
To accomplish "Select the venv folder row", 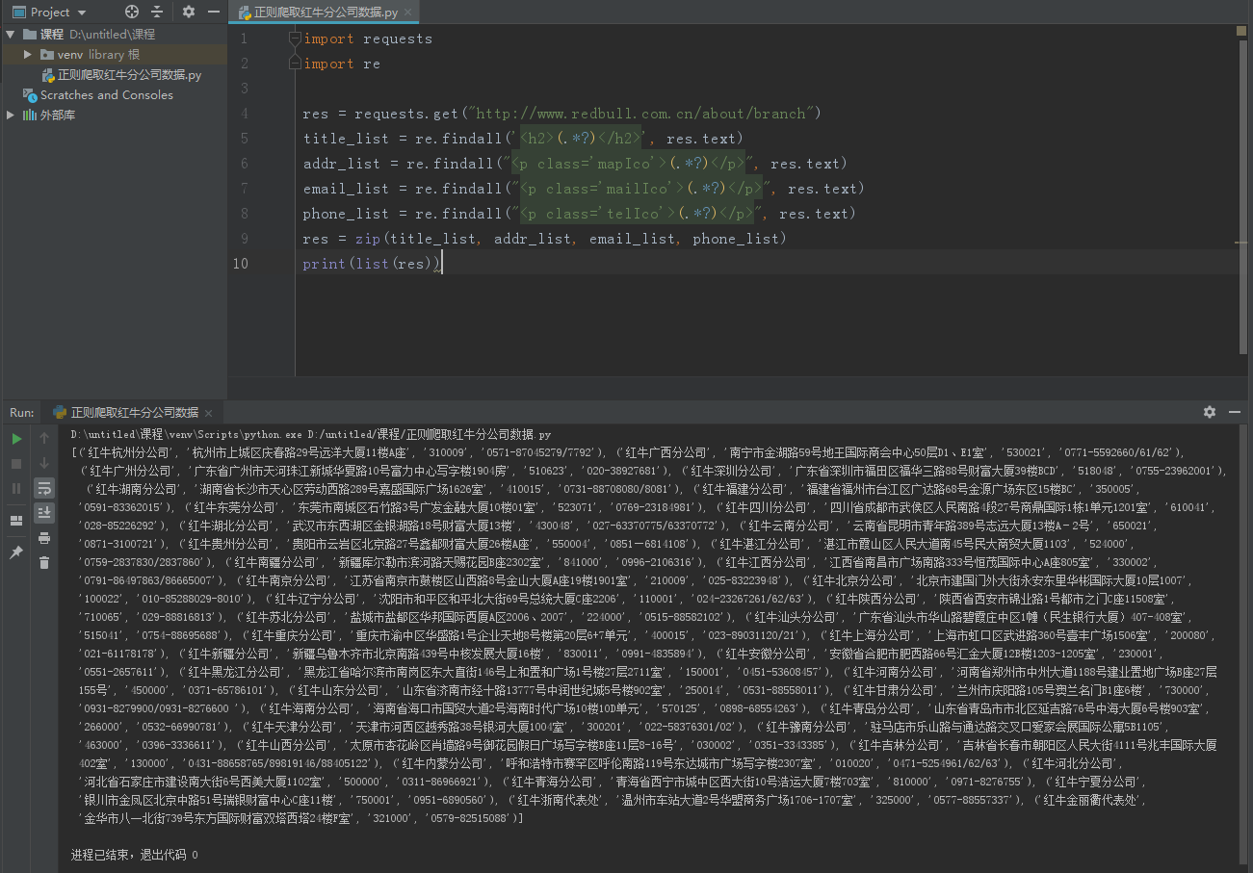I will pyautogui.click(x=114, y=55).
